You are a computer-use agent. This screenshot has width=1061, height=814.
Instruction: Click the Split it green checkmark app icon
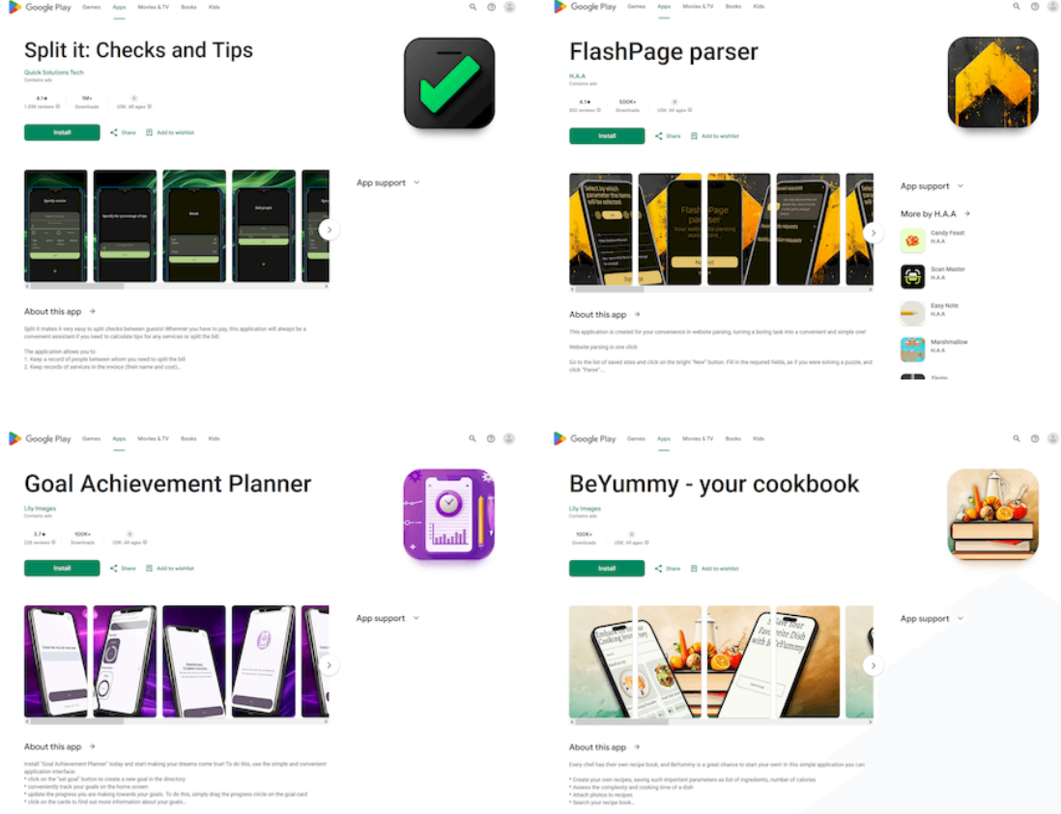click(x=449, y=83)
